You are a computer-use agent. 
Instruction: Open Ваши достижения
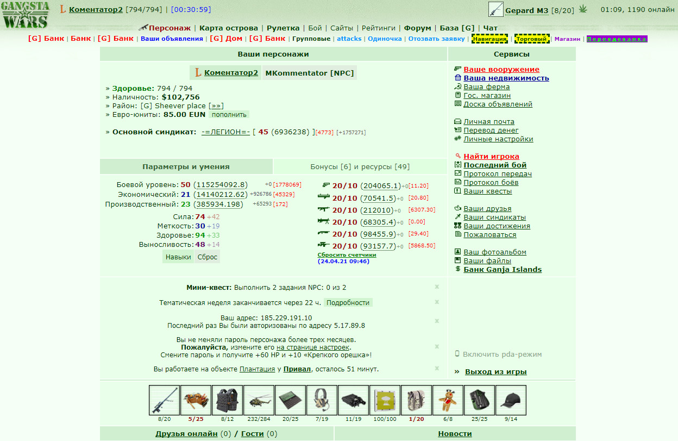tap(497, 226)
